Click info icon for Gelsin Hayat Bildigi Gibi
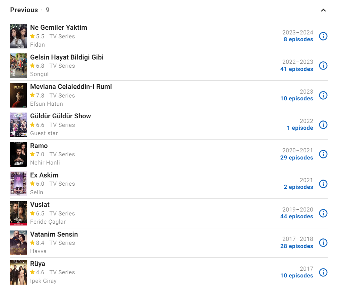Screen dimensions: 338x290 click(x=323, y=66)
